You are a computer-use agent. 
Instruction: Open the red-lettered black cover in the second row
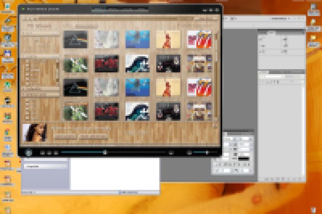coord(106,63)
